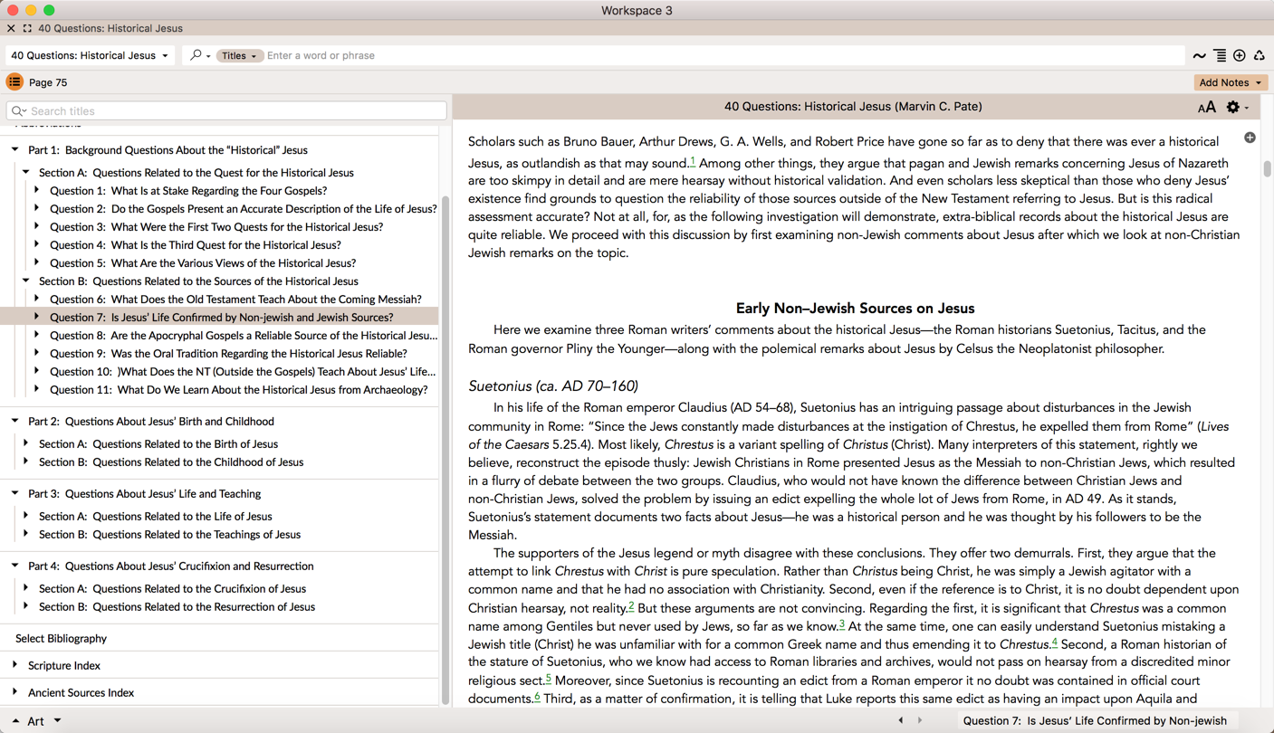The image size is (1274, 733).
Task: Open the text size AA control
Action: [x=1207, y=108]
